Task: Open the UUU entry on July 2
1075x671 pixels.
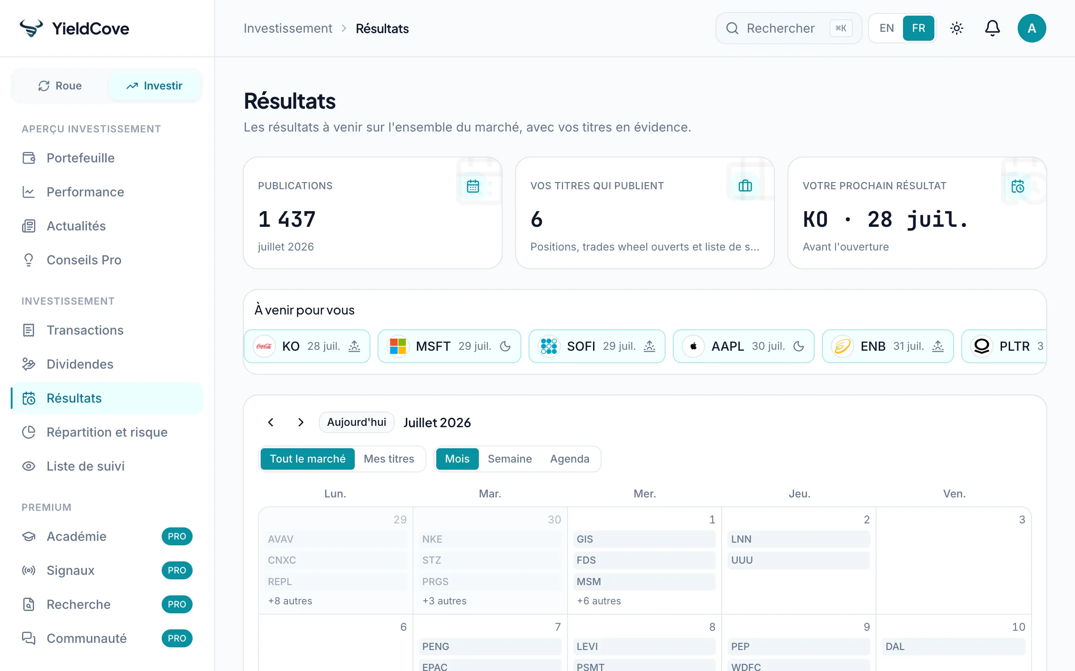Action: [799, 560]
